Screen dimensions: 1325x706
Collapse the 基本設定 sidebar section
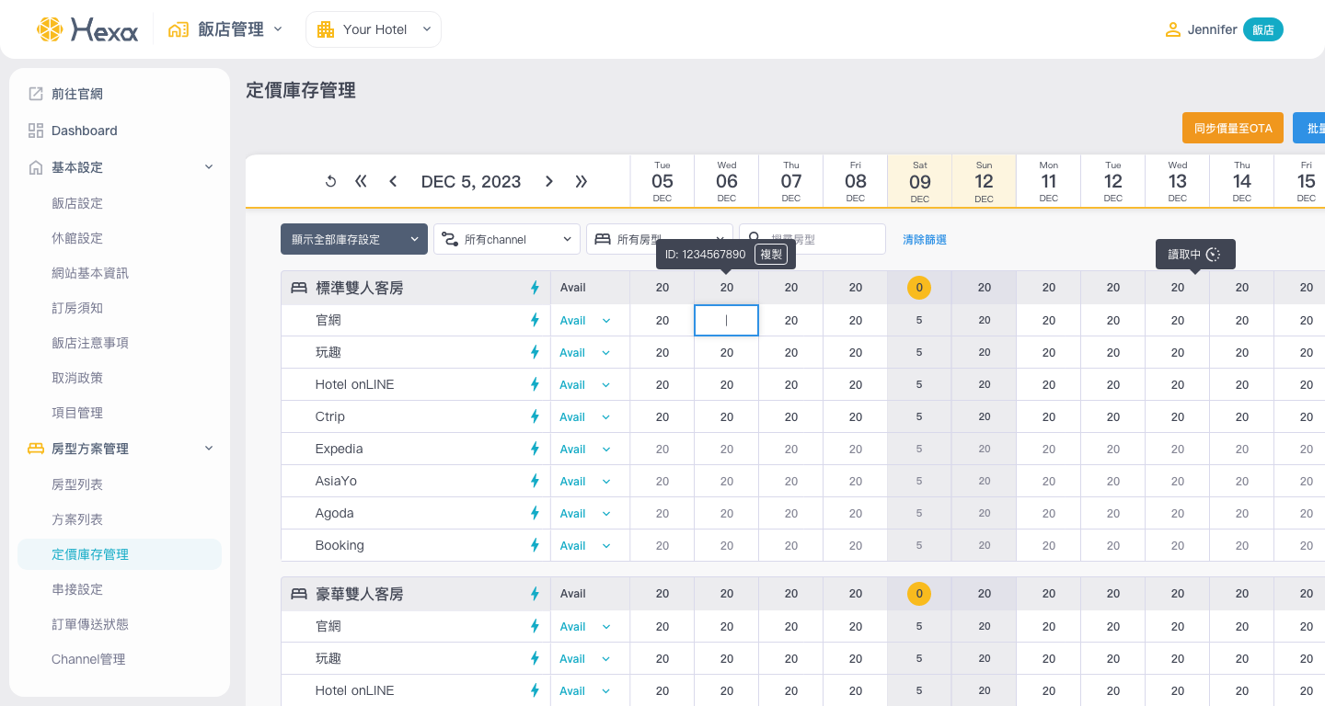[209, 167]
